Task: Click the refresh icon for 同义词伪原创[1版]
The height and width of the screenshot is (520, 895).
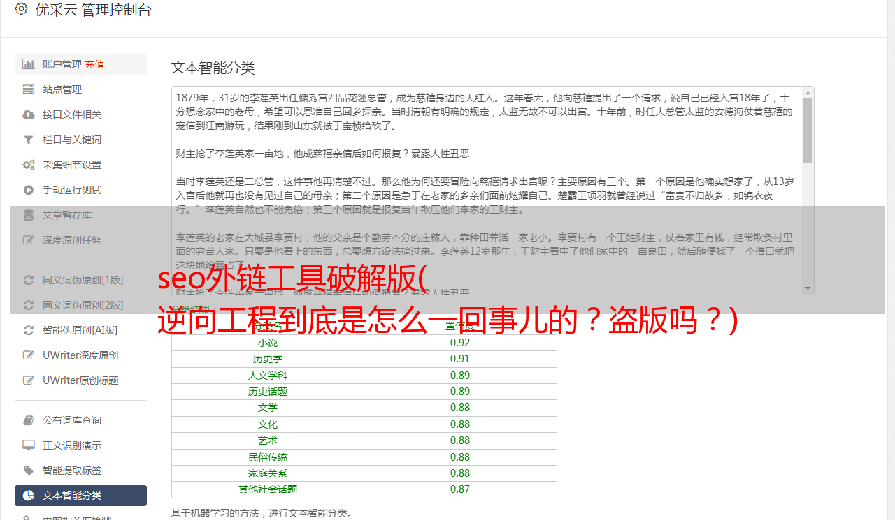Action: 29,280
